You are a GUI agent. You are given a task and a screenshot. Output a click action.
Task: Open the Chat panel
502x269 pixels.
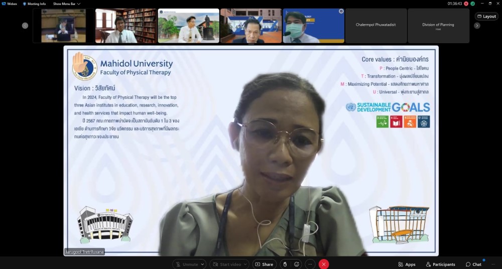pos(473,264)
